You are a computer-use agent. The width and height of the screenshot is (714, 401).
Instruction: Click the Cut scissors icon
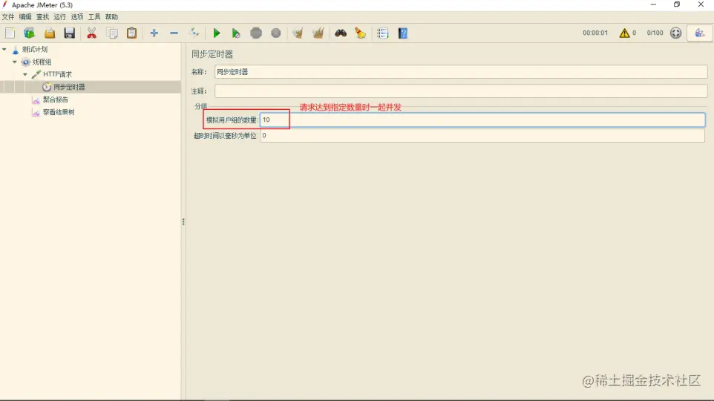click(91, 33)
